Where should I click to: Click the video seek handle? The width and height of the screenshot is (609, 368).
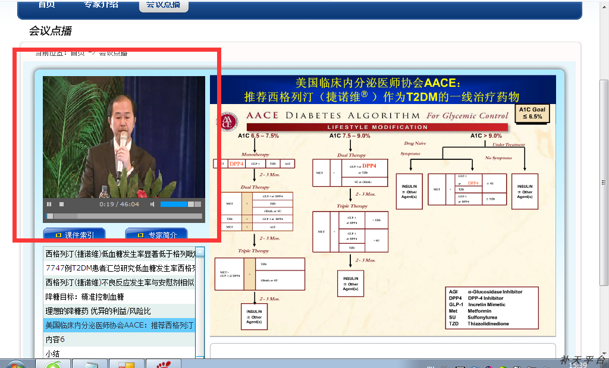[50, 216]
